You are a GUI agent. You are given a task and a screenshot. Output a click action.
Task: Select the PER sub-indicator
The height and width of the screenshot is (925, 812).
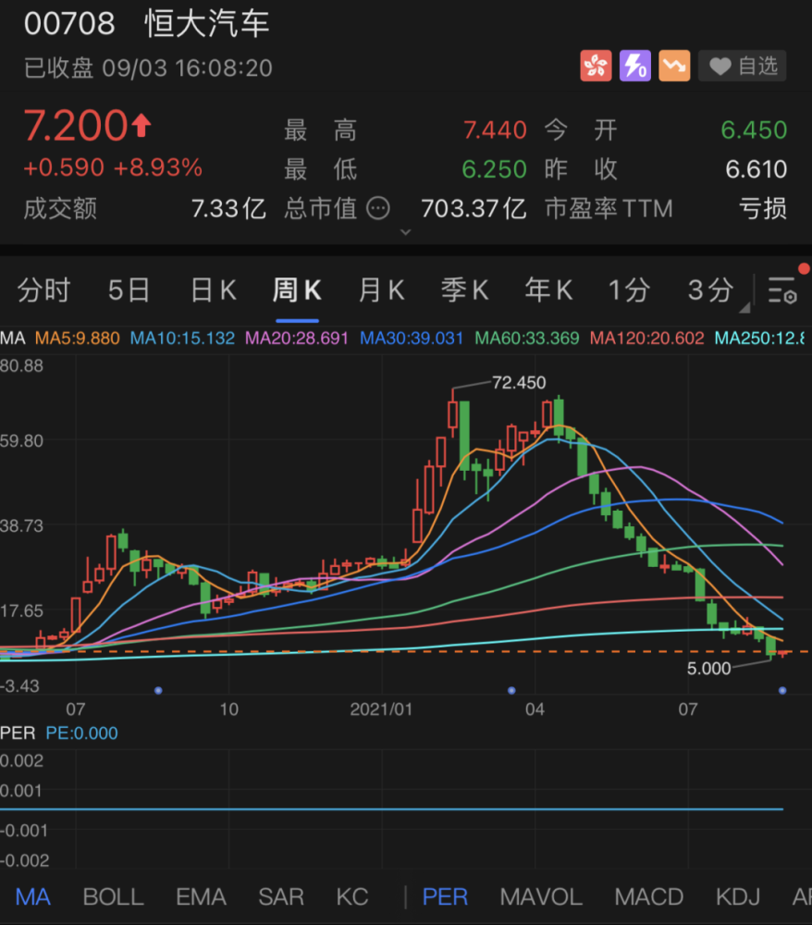(445, 897)
